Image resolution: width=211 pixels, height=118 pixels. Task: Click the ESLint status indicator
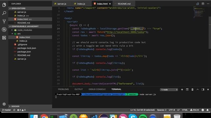[195, 110]
